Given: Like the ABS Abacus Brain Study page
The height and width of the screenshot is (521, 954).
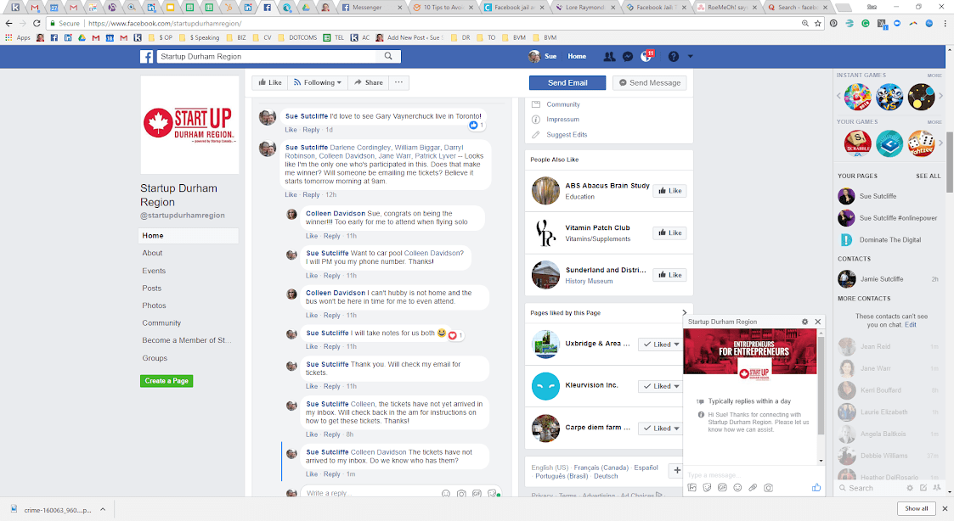Looking at the screenshot, I should 669,191.
